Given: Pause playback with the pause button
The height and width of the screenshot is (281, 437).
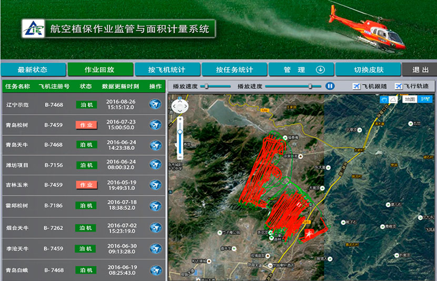Looking at the screenshot, I should click(330, 86).
